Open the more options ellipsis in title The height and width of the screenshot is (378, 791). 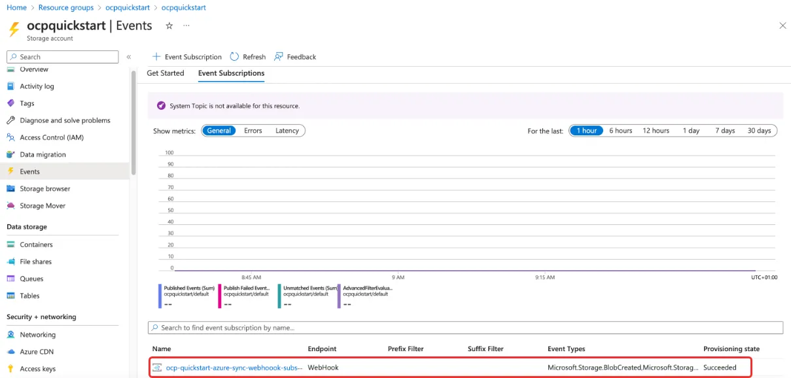186,26
